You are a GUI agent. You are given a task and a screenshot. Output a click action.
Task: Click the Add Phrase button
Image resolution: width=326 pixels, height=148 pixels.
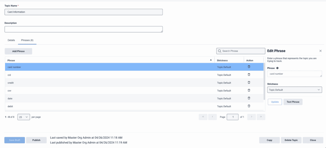tap(18, 51)
